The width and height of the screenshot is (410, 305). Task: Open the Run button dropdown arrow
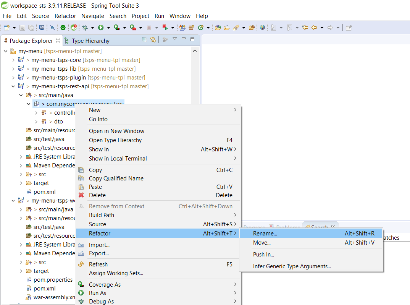pyautogui.click(x=108, y=28)
